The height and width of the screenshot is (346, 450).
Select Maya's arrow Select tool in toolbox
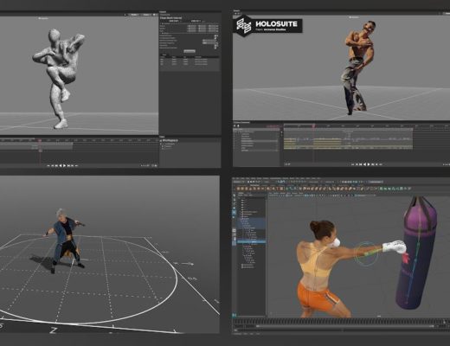(x=235, y=195)
